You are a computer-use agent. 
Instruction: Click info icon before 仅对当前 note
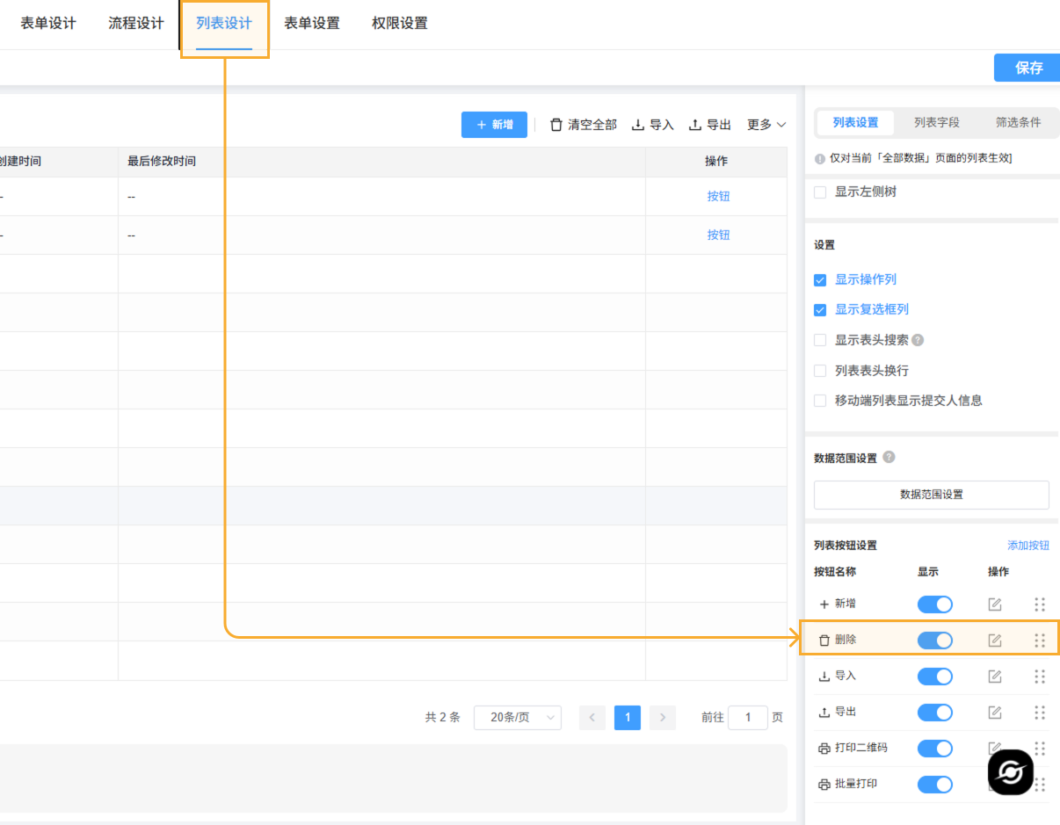[x=820, y=160]
